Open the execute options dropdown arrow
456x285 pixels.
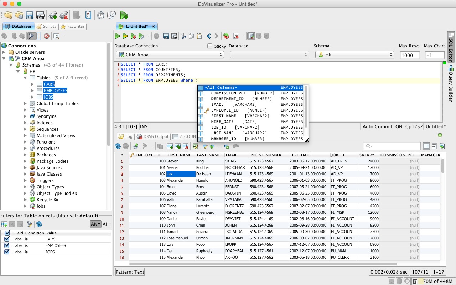[x=149, y=36]
